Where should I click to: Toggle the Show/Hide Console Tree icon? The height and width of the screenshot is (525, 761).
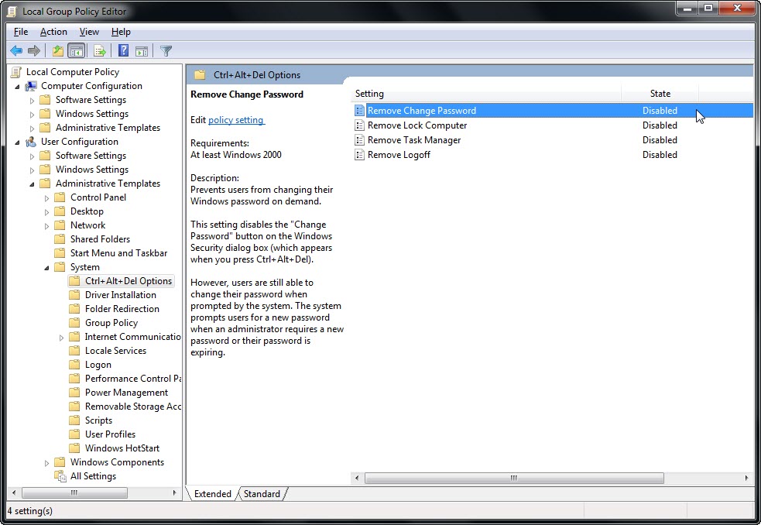[76, 50]
